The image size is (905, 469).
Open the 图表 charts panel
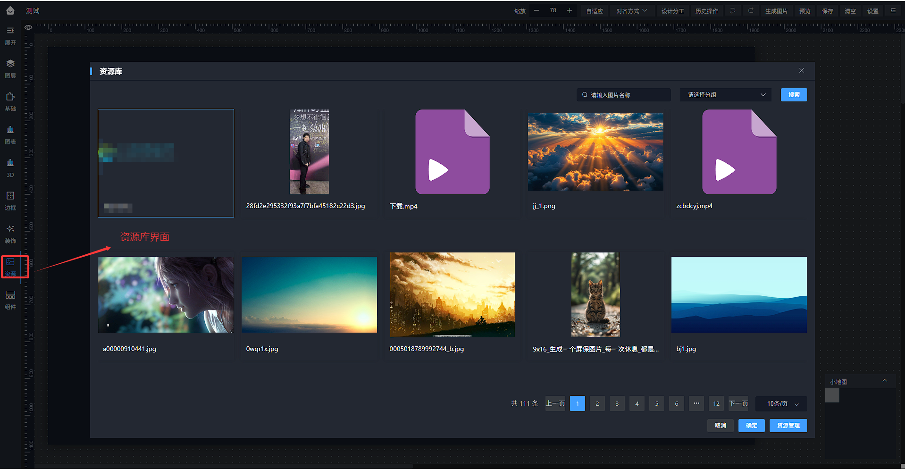point(10,134)
